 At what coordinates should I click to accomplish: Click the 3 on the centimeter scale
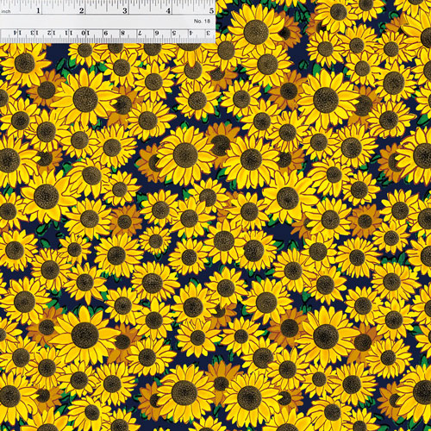point(208,33)
